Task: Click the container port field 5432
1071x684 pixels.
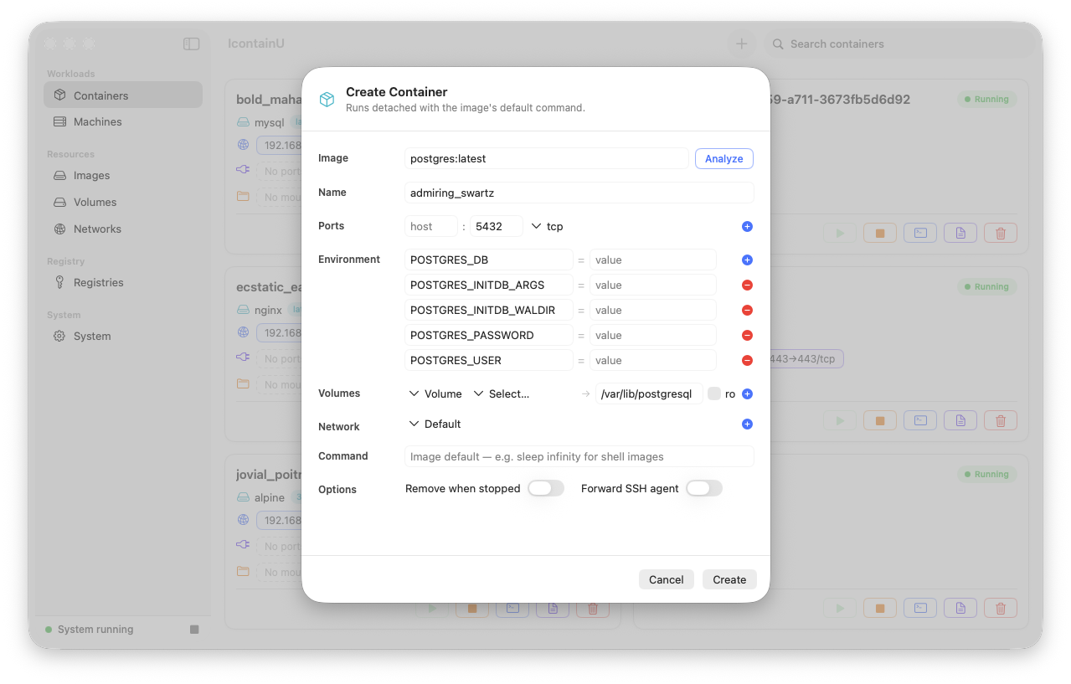Action: (x=497, y=226)
